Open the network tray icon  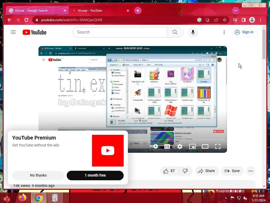point(239,198)
